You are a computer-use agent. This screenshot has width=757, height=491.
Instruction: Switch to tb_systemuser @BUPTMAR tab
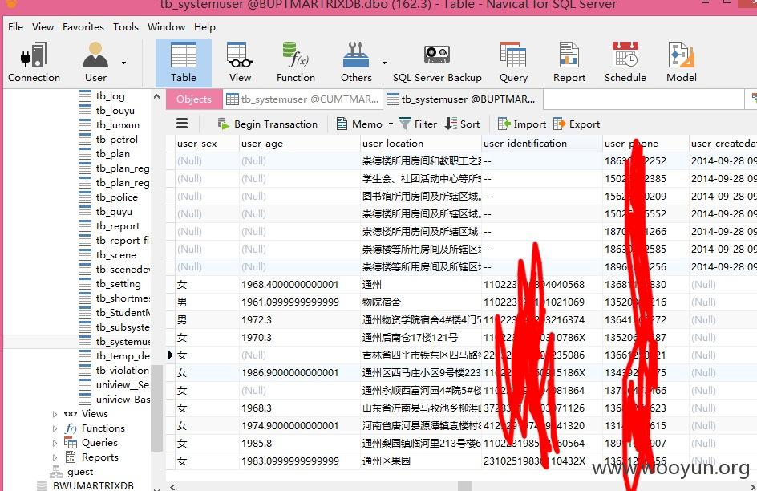463,99
